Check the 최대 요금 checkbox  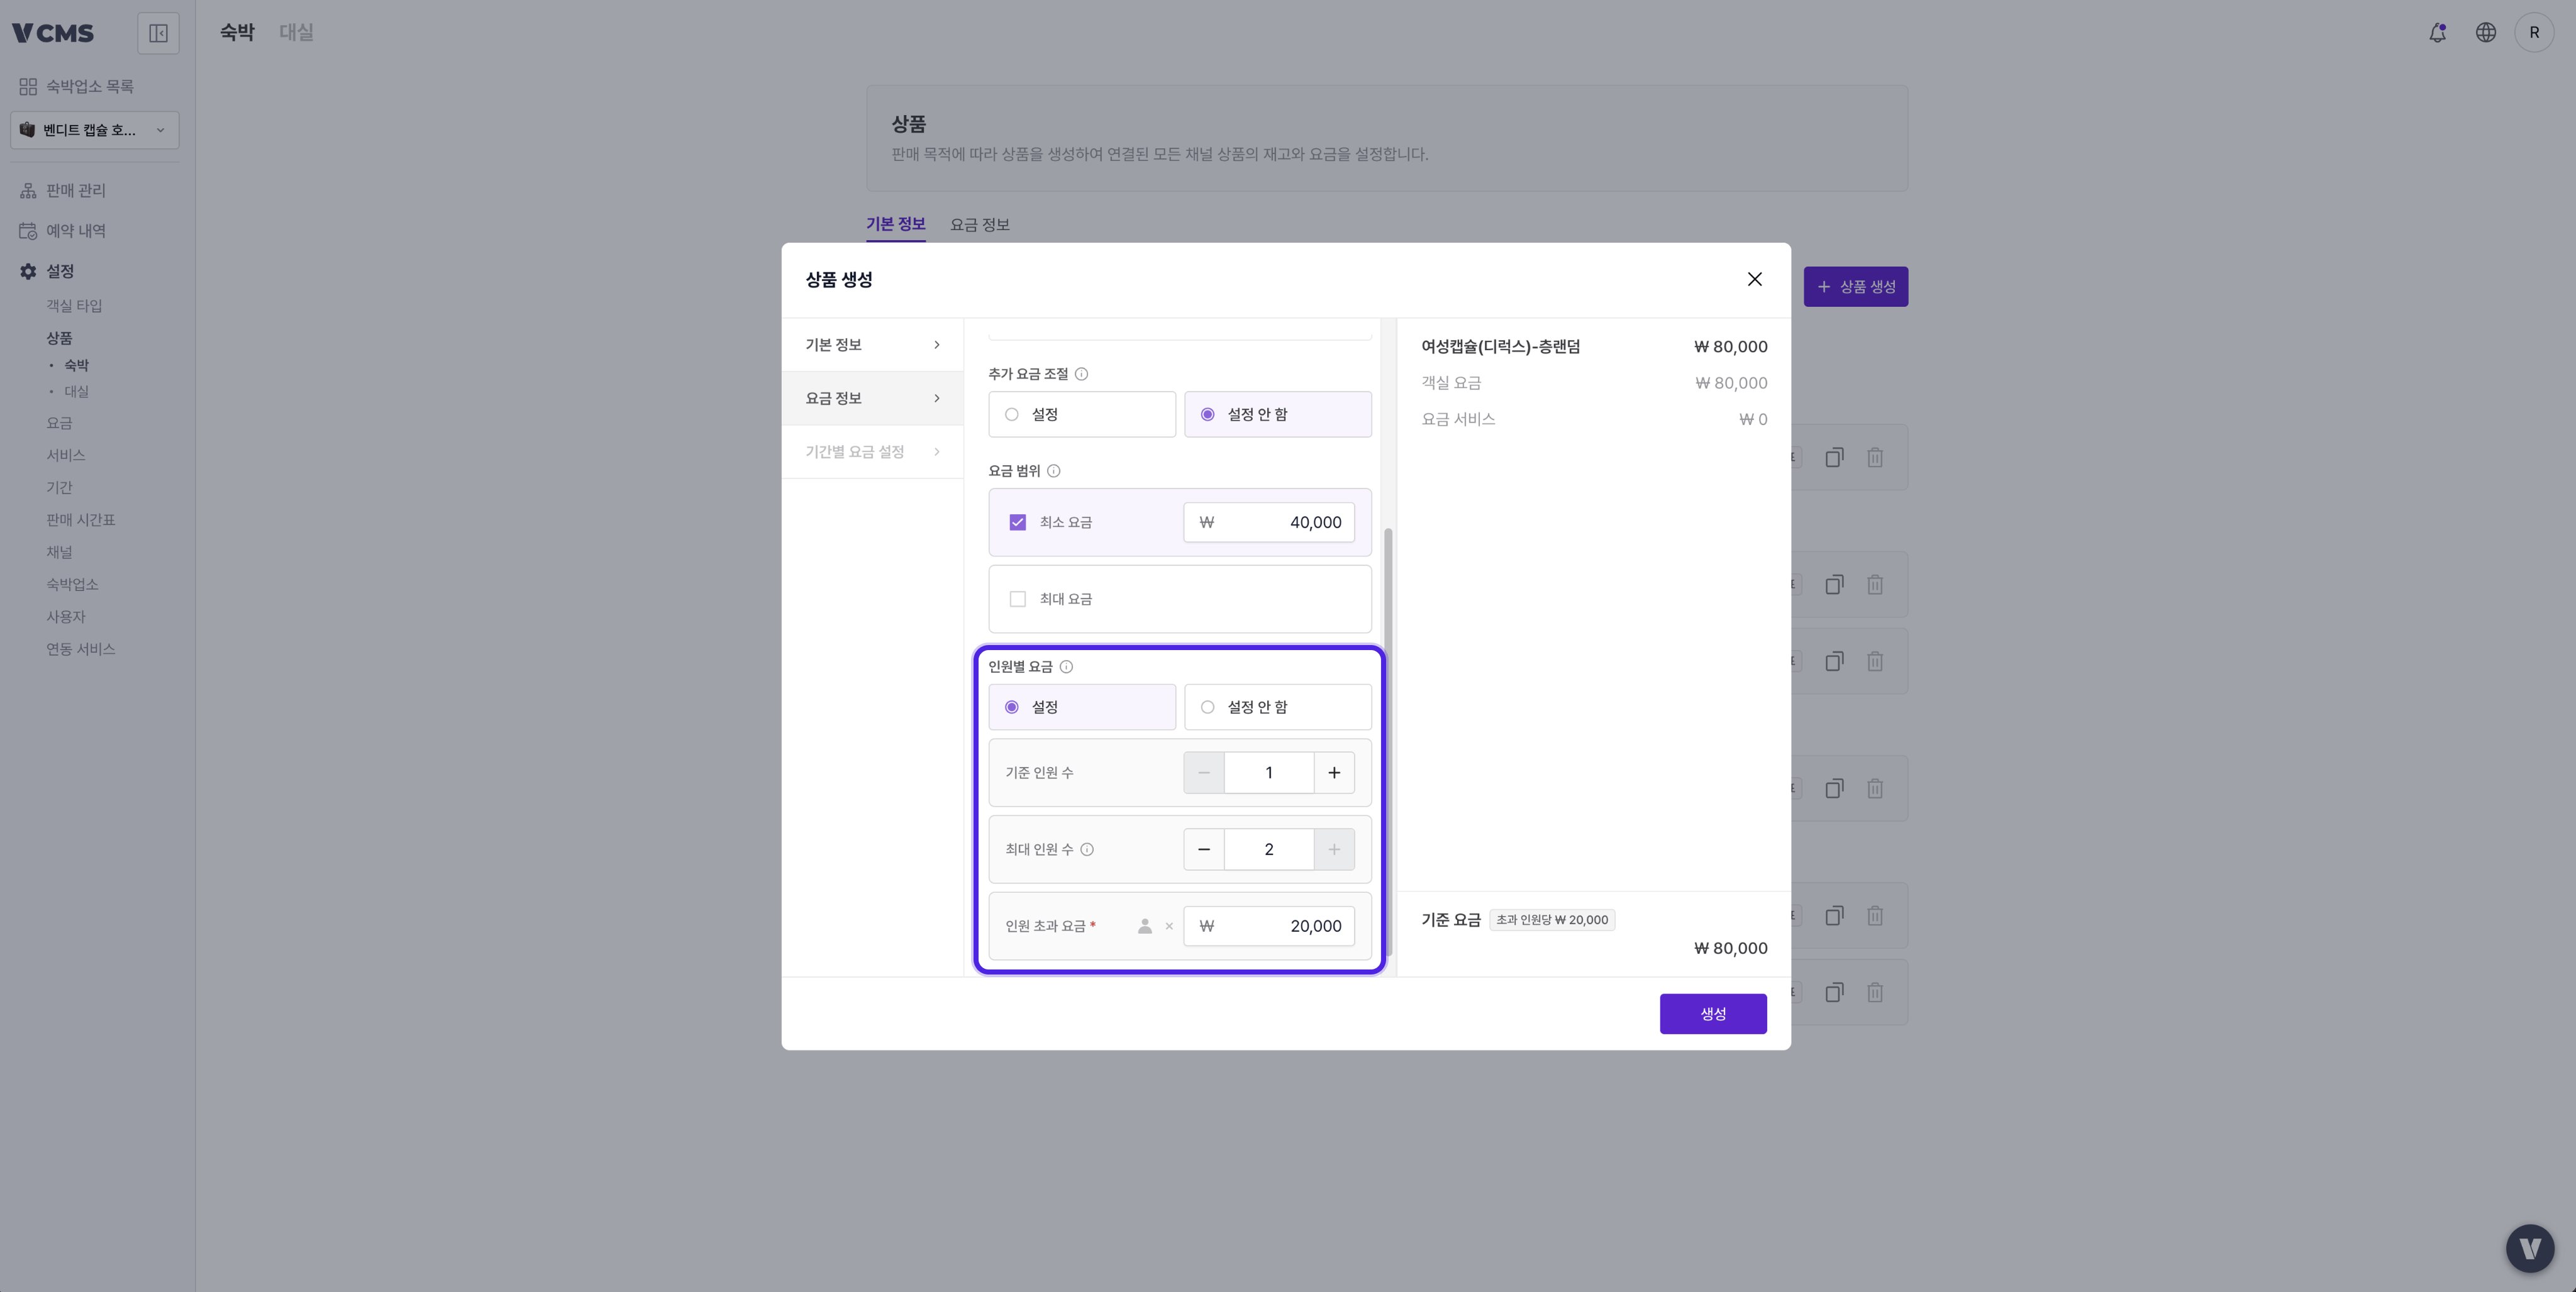click(1017, 599)
